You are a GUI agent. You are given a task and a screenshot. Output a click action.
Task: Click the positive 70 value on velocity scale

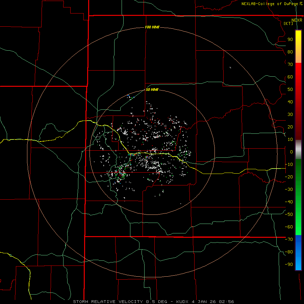coord(290,65)
